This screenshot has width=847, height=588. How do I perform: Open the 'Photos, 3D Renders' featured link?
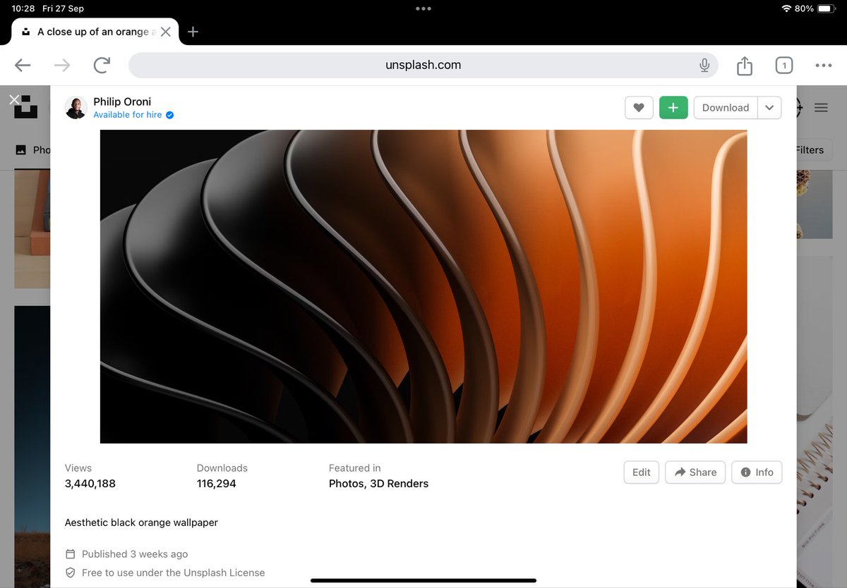coord(378,484)
